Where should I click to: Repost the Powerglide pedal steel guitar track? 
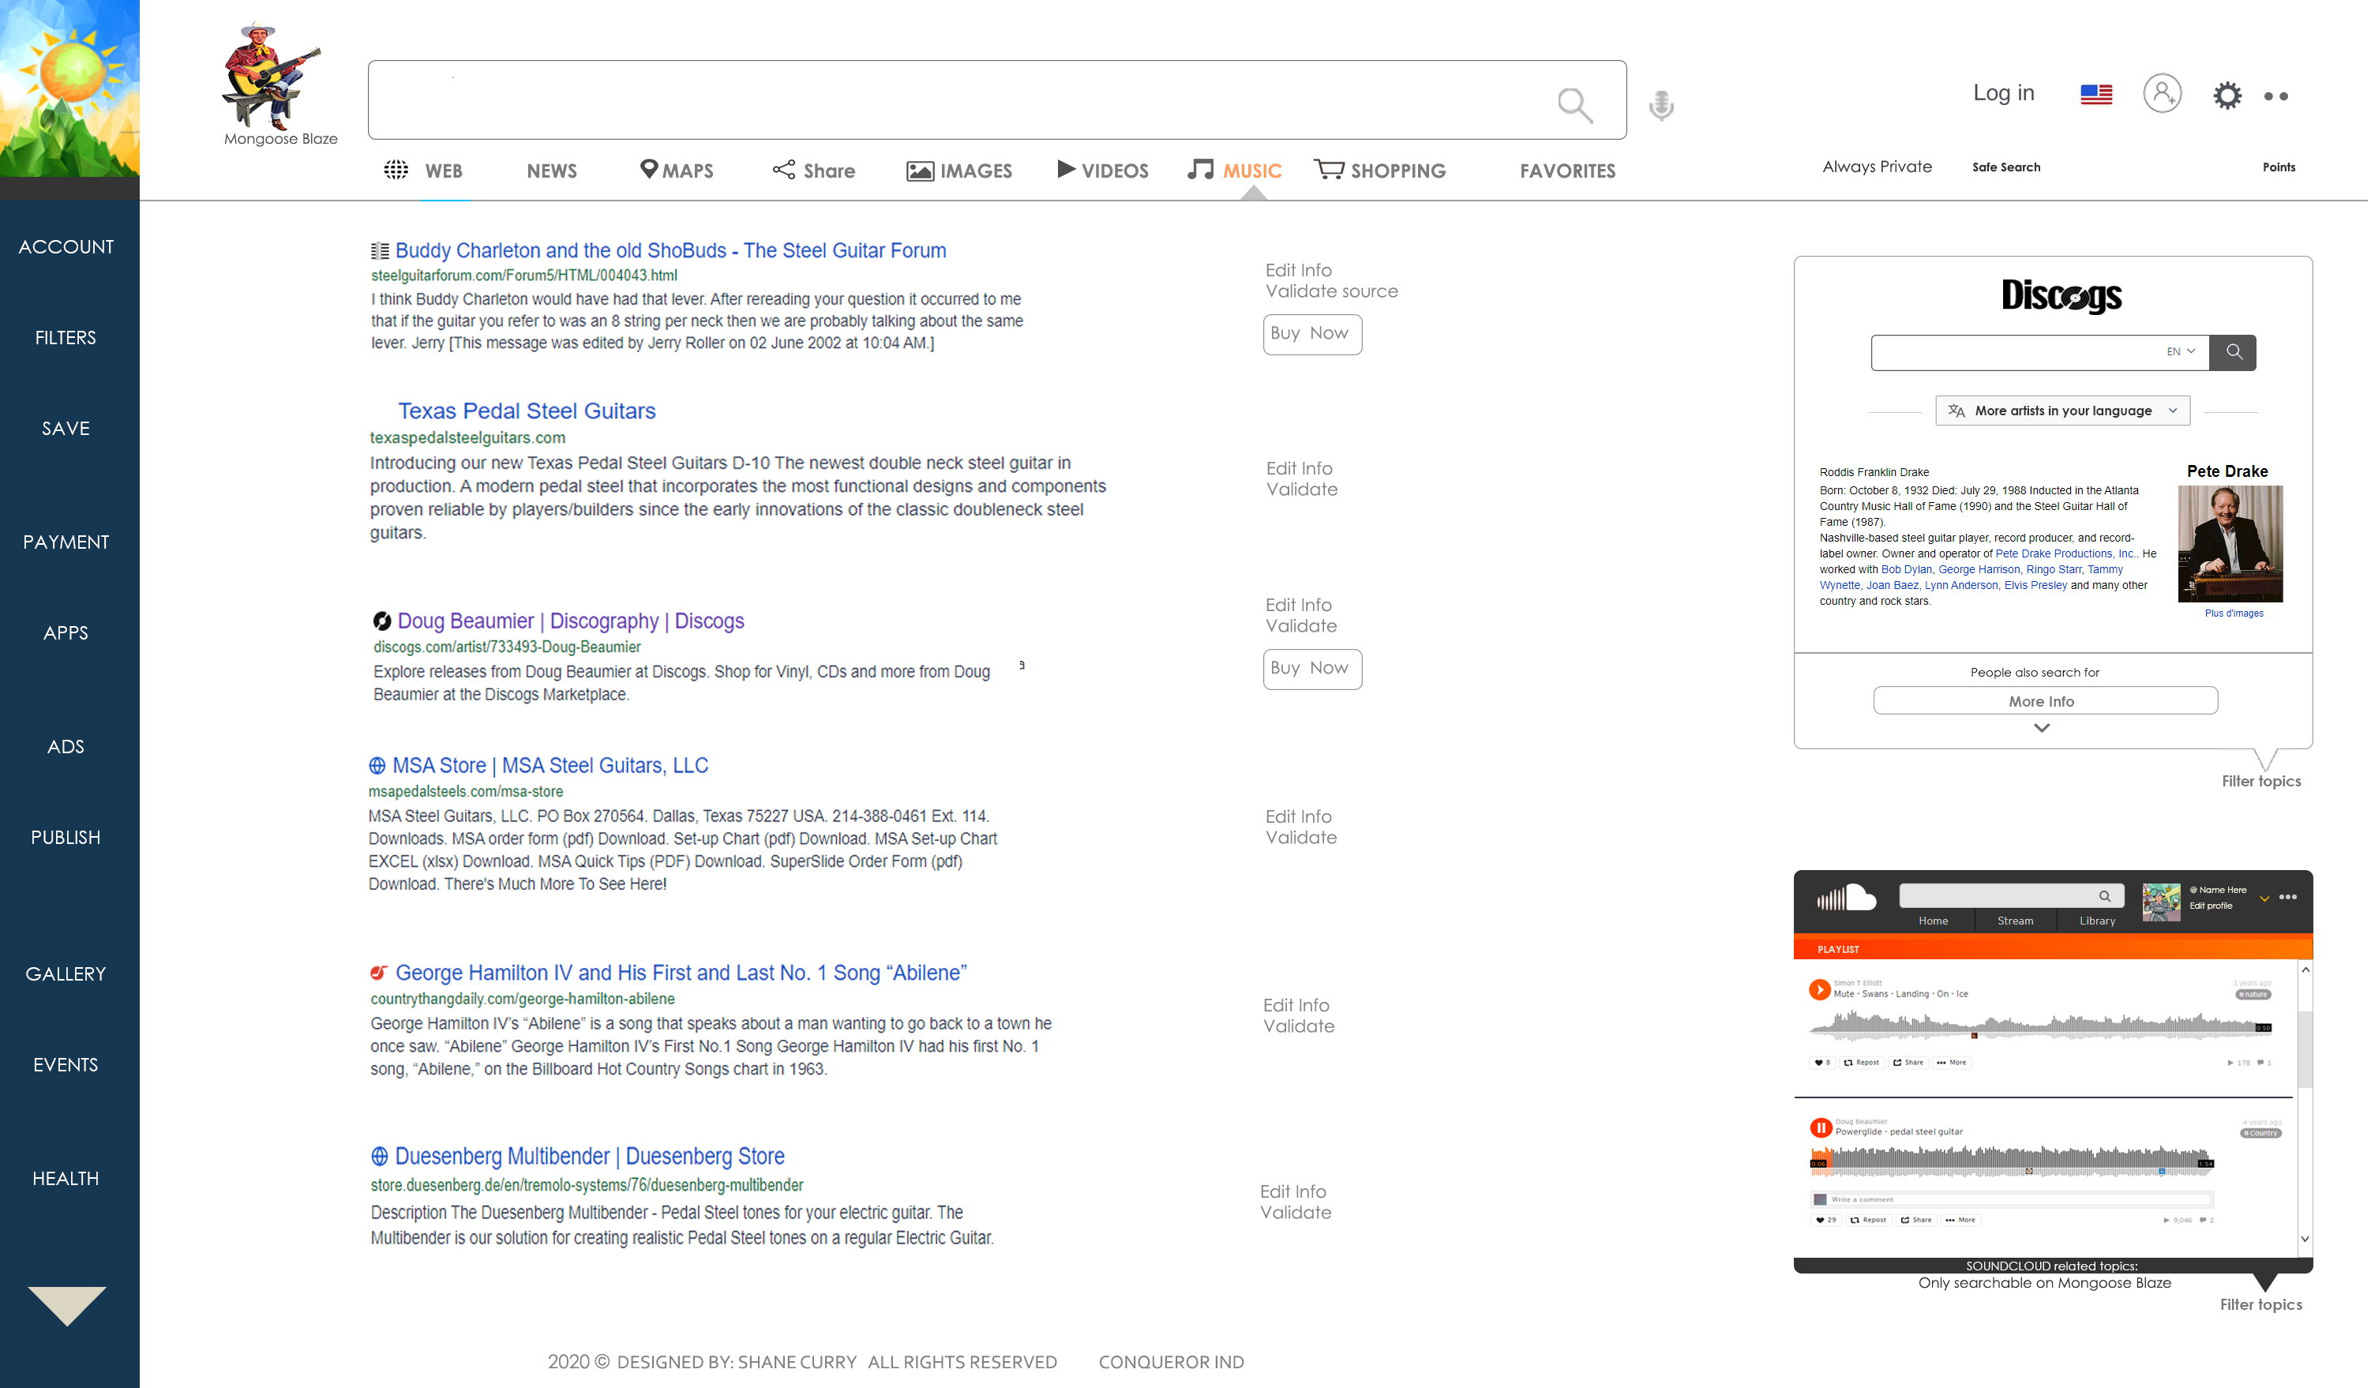point(1870,1221)
